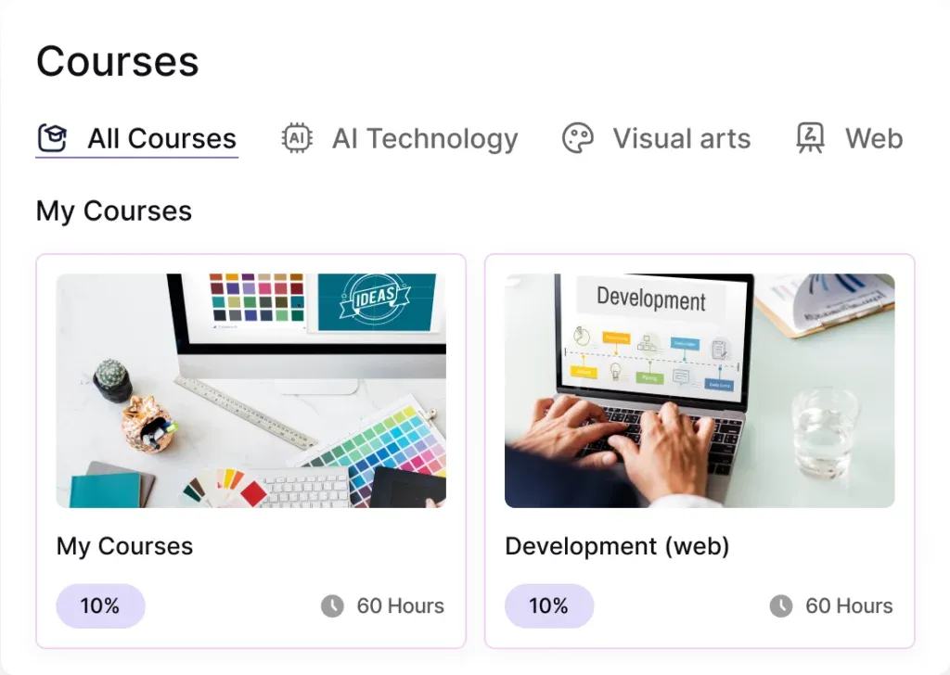Screen dimensions: 950x675
Task: Click the 60 Hours label on My Courses card
Action: click(400, 606)
